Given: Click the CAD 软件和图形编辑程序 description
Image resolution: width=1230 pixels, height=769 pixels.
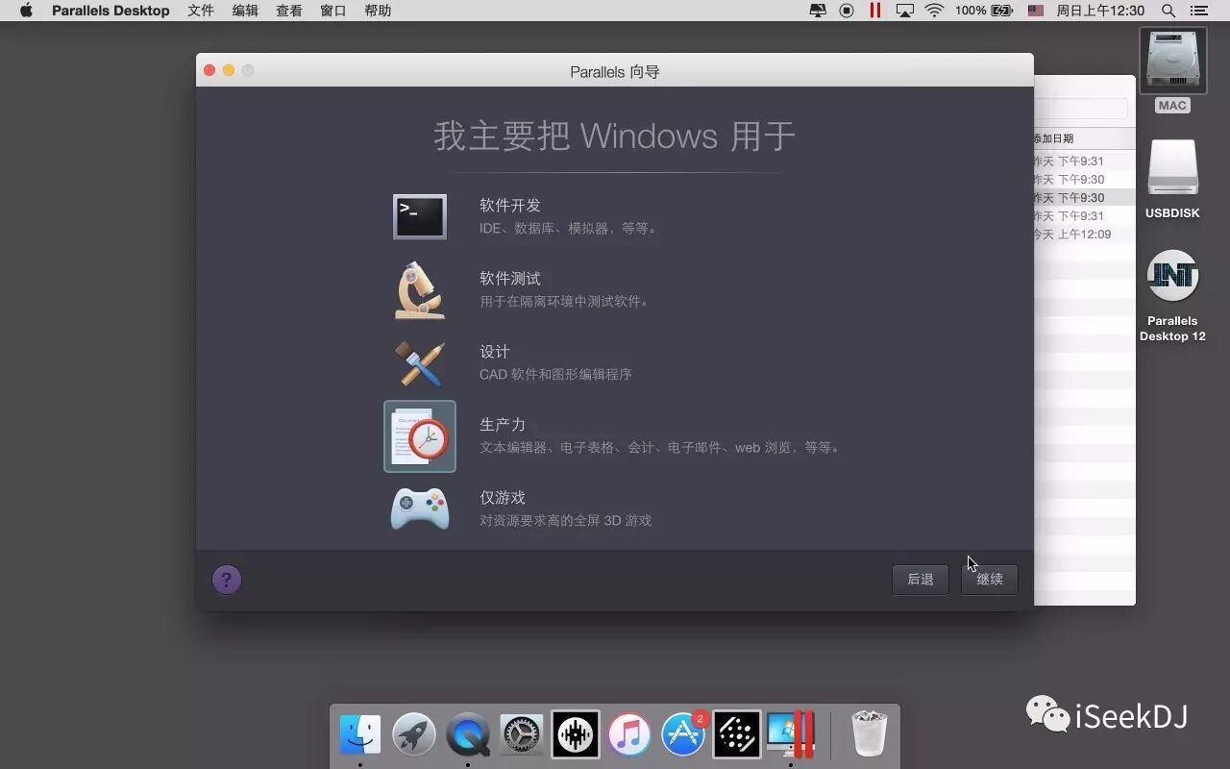Looking at the screenshot, I should tap(556, 374).
